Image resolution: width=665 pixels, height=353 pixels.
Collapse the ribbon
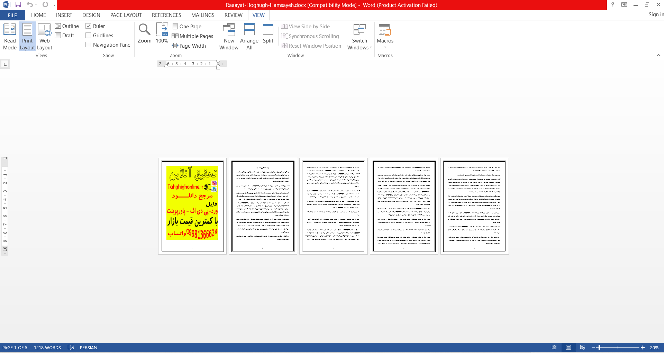coord(658,55)
